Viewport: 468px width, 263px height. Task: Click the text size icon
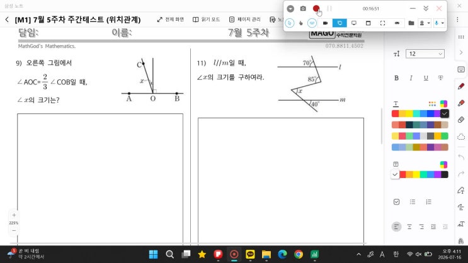(396, 54)
